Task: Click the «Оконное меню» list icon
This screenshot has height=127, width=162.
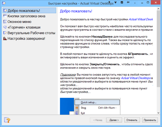Action: point(5,22)
